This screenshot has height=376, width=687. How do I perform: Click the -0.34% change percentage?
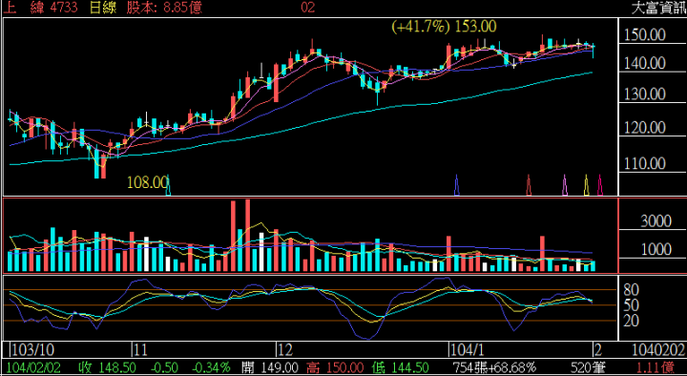click(x=212, y=367)
